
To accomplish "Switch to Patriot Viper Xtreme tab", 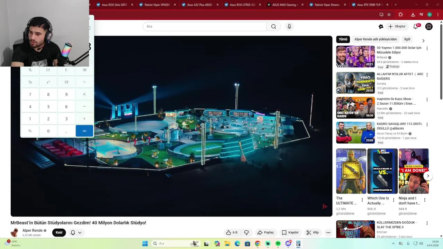I will pos(328,5).
